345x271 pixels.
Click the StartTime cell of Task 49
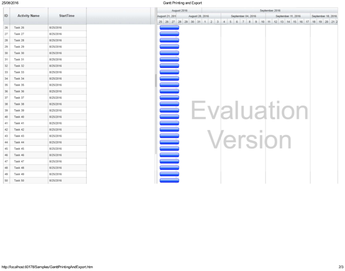[x=67, y=174]
